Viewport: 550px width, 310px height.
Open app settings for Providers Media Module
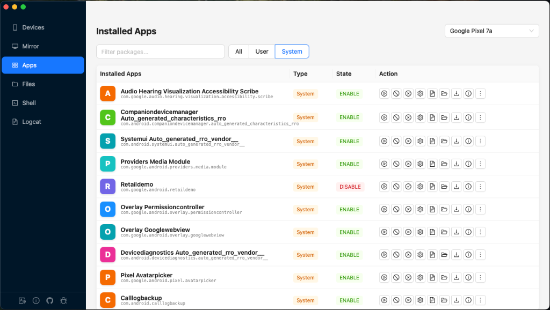click(420, 164)
